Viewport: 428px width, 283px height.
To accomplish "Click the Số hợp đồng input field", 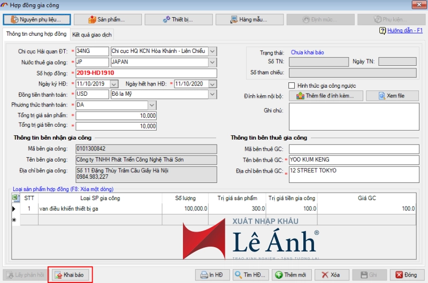I will pos(147,73).
